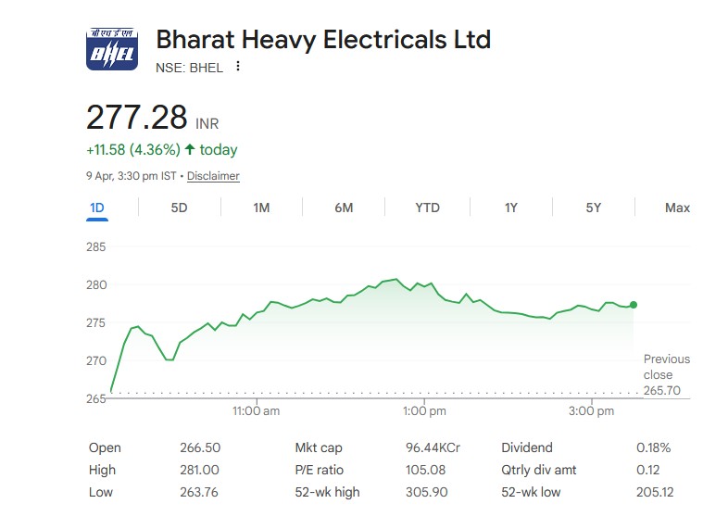703x529 pixels.
Task: Open the three-dot more options menu
Action: (238, 67)
